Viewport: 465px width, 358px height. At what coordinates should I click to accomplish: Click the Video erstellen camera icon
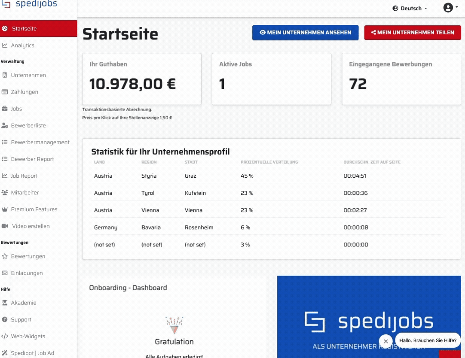click(x=5, y=226)
